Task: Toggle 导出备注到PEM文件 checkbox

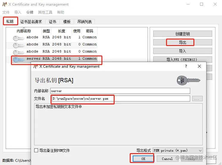Action: coord(36,150)
